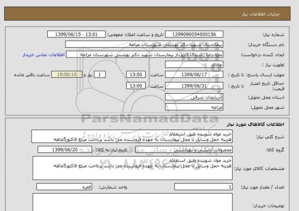Click the جزئیات اطلاعات نیاز header title
Screen dimensions: 299x211
click(261, 15)
